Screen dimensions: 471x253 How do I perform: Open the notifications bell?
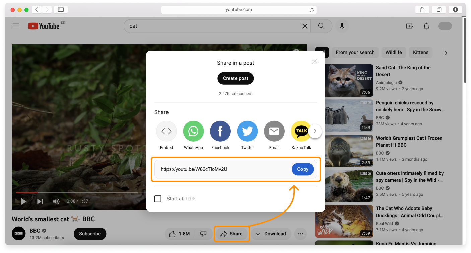pyautogui.click(x=426, y=26)
